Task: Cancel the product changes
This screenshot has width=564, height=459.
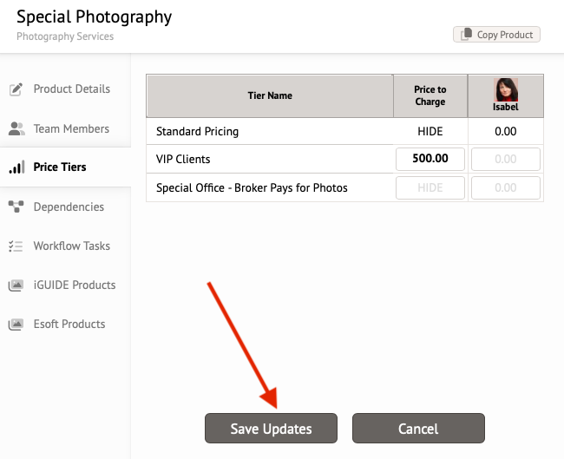Action: click(418, 428)
